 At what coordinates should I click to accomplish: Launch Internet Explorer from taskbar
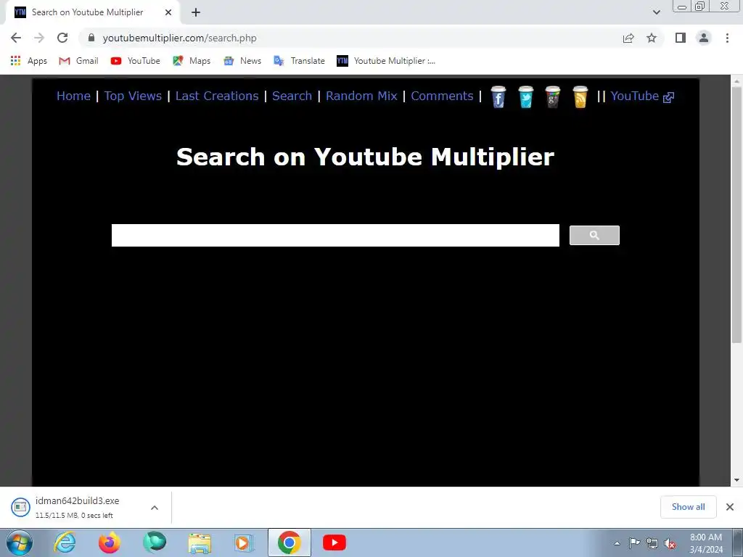[65, 542]
